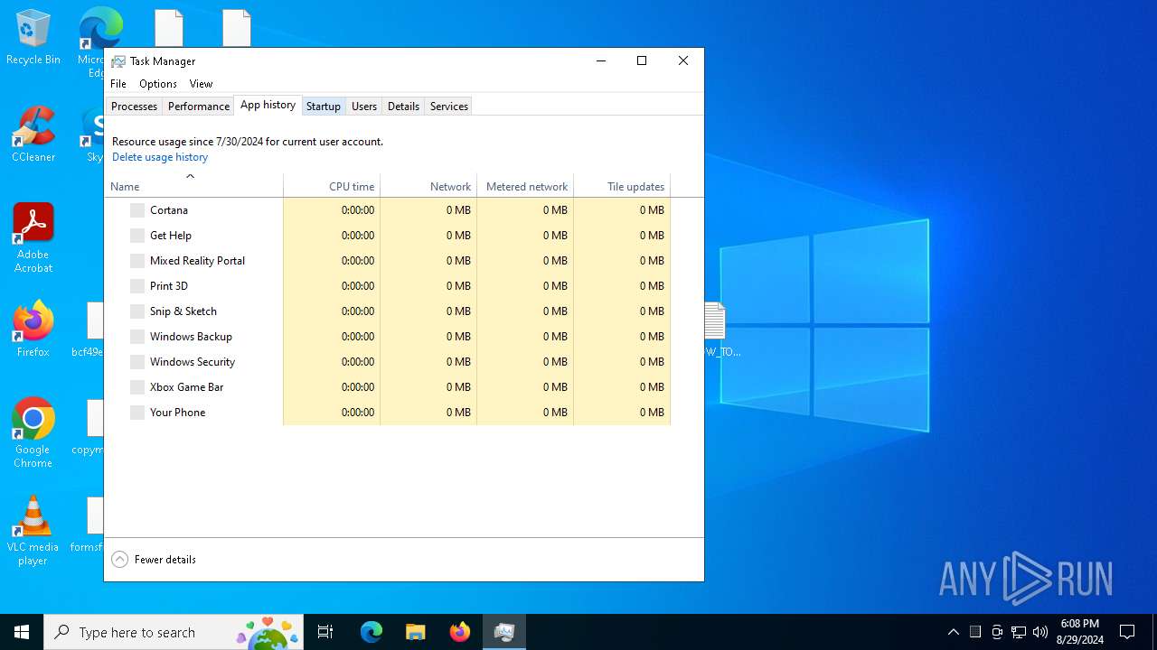Sort by CPU time column

coord(332,186)
